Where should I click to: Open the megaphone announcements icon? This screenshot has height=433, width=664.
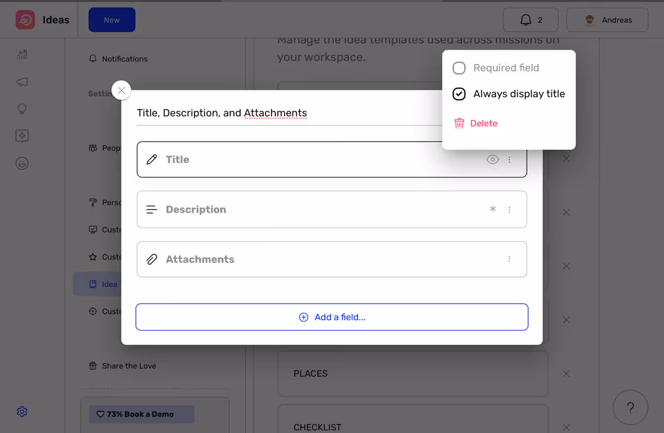pyautogui.click(x=22, y=82)
